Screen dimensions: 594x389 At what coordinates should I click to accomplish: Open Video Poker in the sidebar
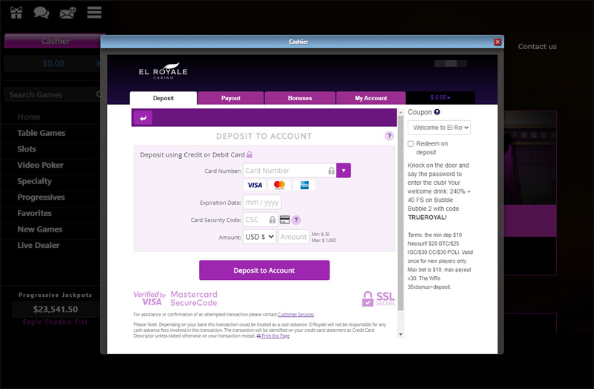click(x=40, y=165)
